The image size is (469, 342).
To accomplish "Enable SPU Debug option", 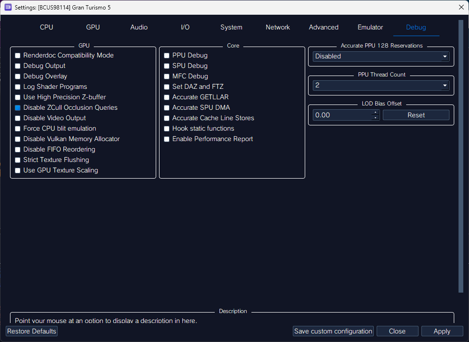I will pos(167,66).
